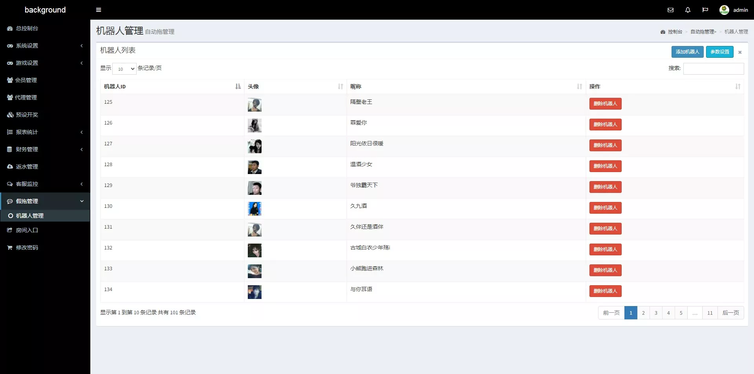
Task: Delete robot 125 with its 删除机器人 button
Action: (605, 104)
